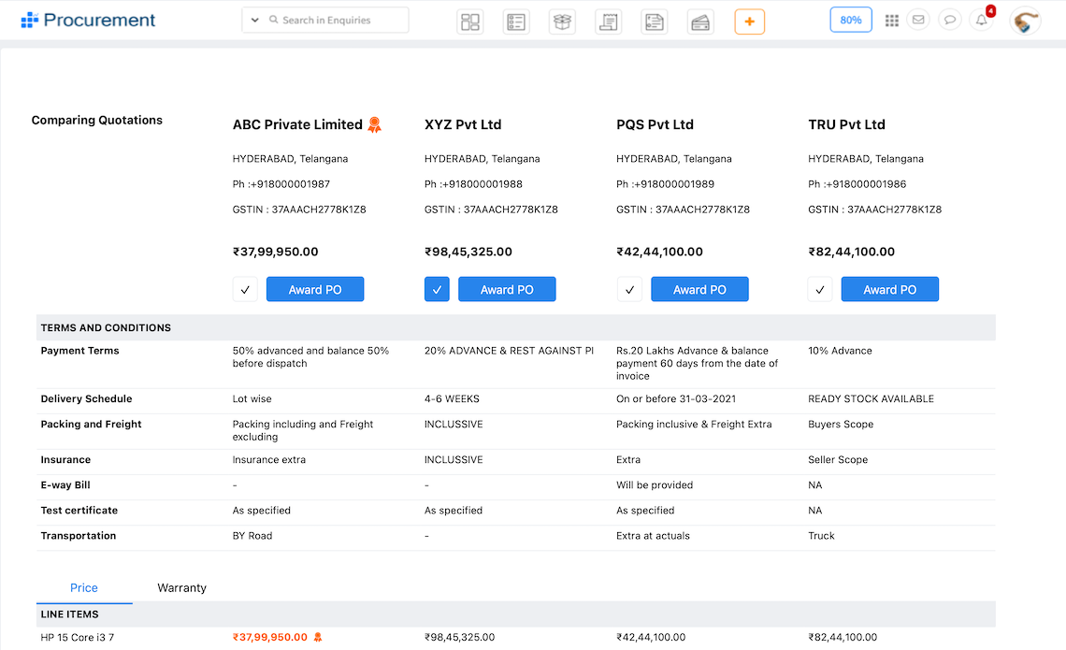Open the payment cards icon in toolbar
Screen dimensions: 1066x650
tap(700, 22)
